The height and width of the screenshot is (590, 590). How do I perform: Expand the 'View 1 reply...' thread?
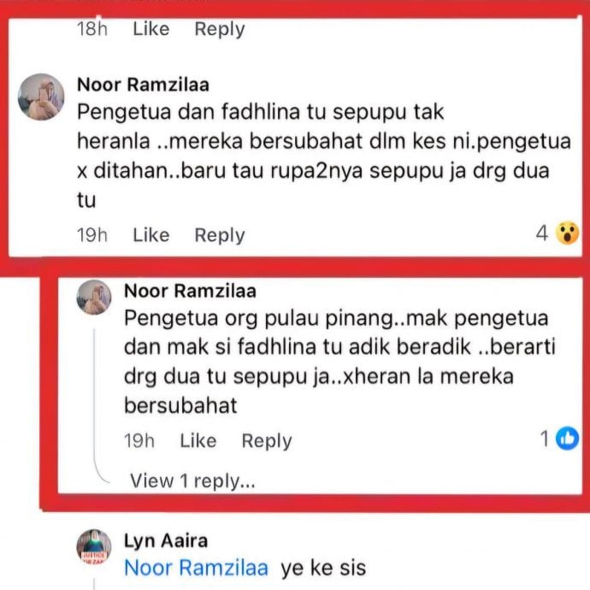192,481
